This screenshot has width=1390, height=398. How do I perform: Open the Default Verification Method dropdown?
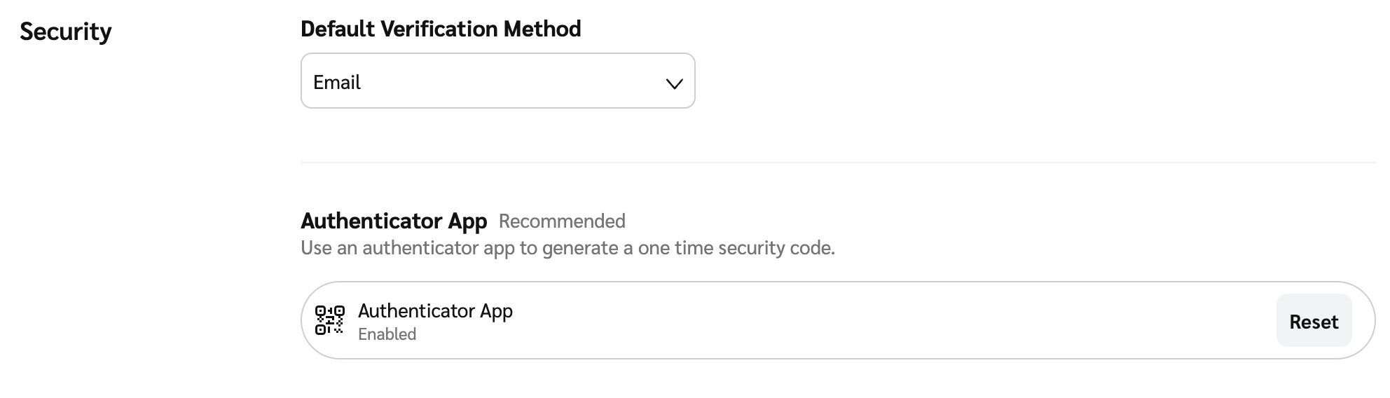pyautogui.click(x=497, y=81)
